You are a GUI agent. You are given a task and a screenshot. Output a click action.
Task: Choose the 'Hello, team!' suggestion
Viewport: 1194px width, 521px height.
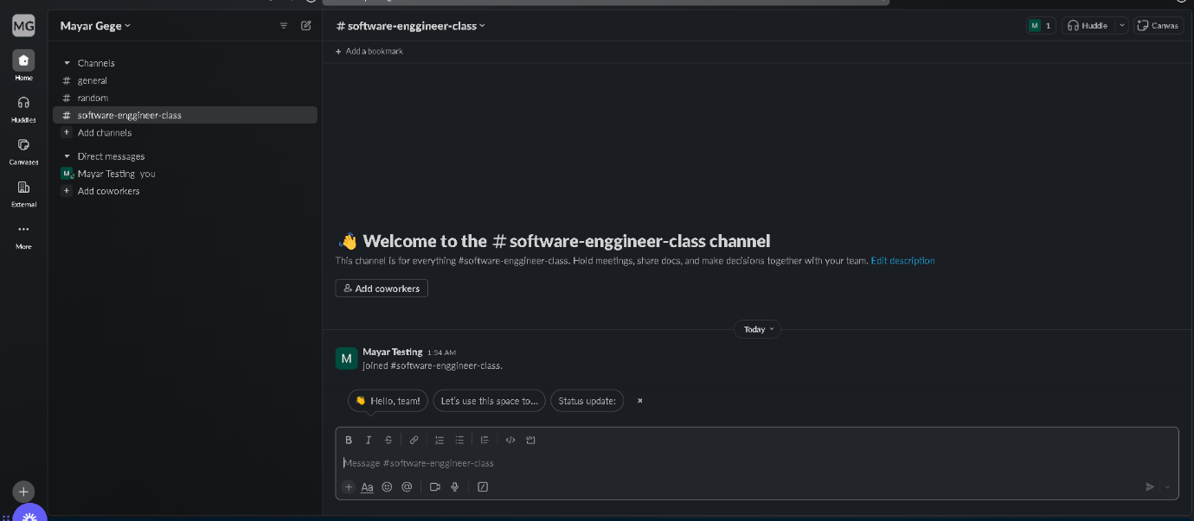click(x=388, y=401)
